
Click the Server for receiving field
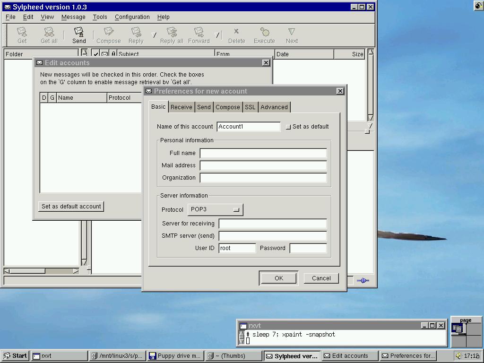click(273, 224)
